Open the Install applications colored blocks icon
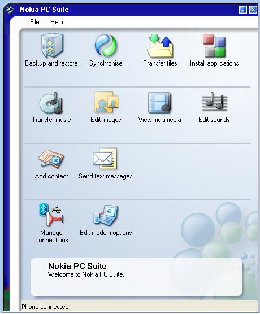260x314 pixels. tap(214, 46)
